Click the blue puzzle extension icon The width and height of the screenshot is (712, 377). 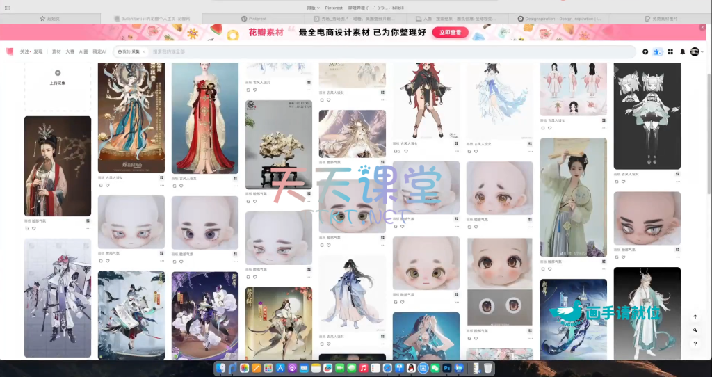(x=658, y=51)
